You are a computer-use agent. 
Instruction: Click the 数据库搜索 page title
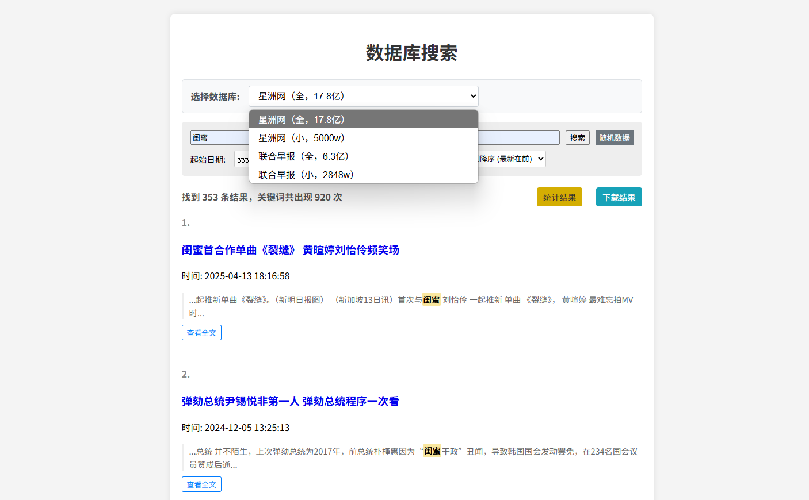411,52
